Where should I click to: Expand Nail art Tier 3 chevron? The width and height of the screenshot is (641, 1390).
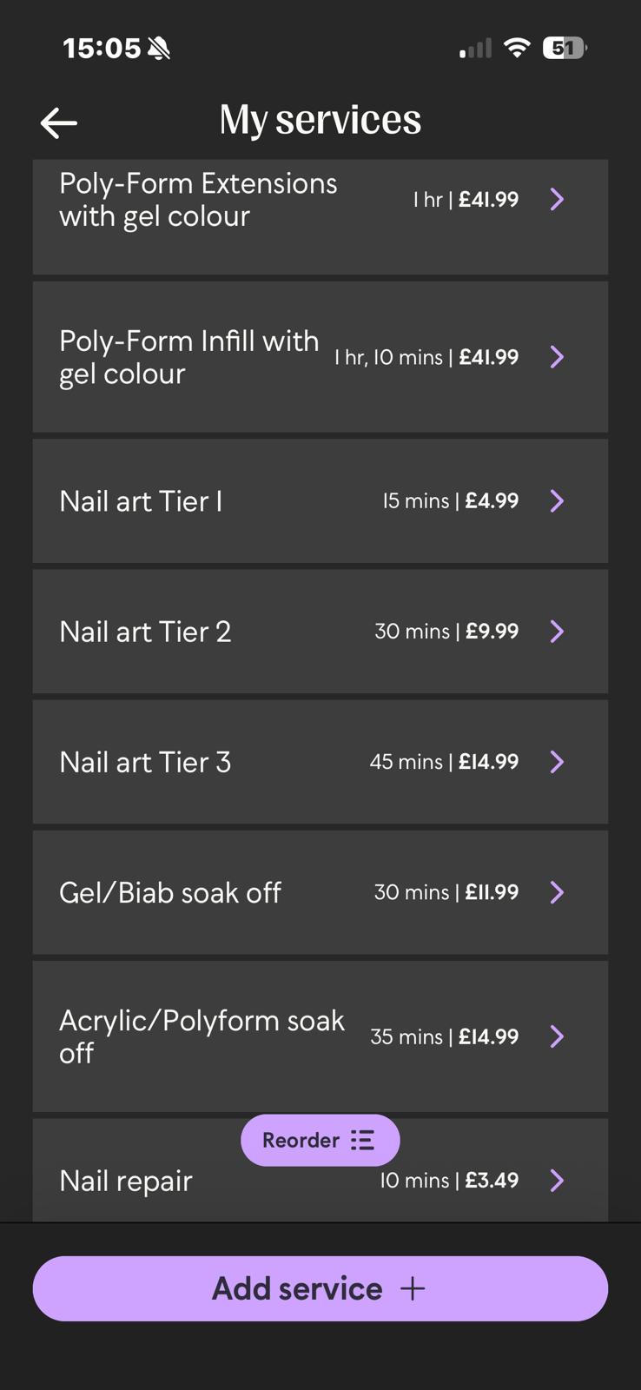coord(558,762)
